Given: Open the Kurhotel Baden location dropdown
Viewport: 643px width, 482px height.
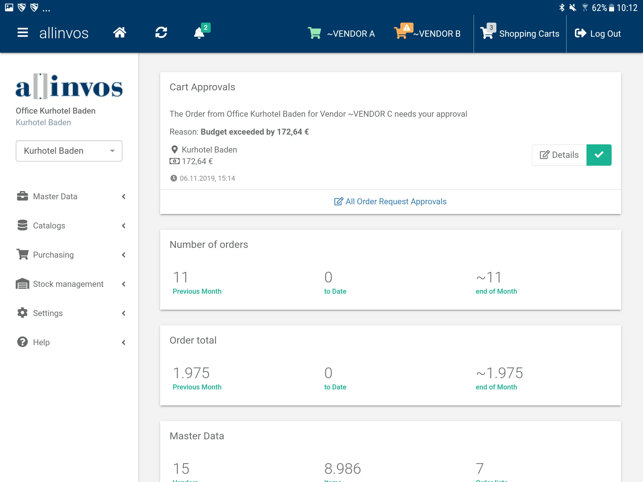Looking at the screenshot, I should tap(69, 151).
